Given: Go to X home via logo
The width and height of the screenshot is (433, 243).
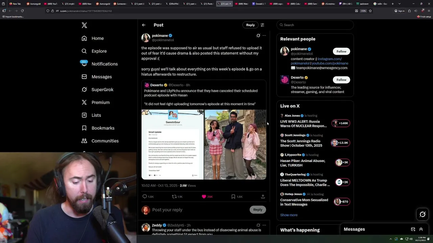Looking at the screenshot, I should coord(84,25).
